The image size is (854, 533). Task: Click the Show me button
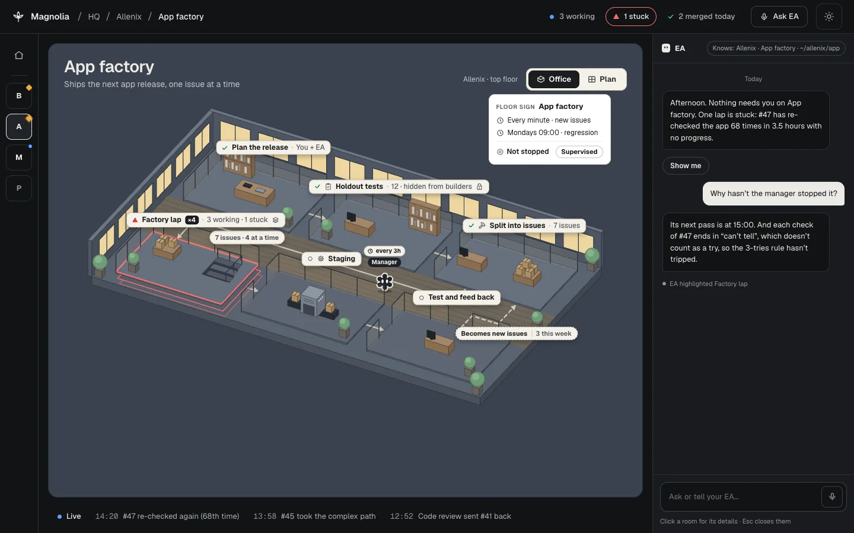(x=686, y=166)
